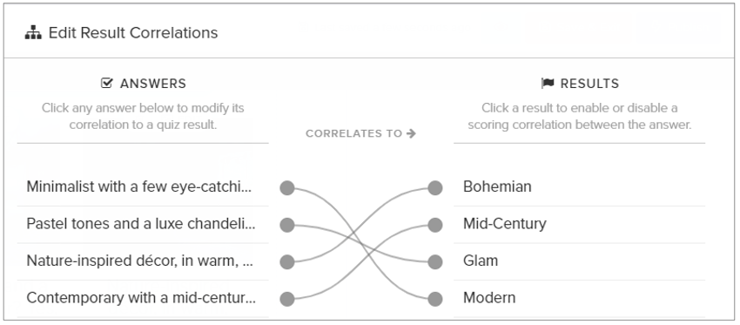Viewport: 740px width, 325px height.
Task: Toggle the Glam result connector dot
Action: (x=435, y=261)
